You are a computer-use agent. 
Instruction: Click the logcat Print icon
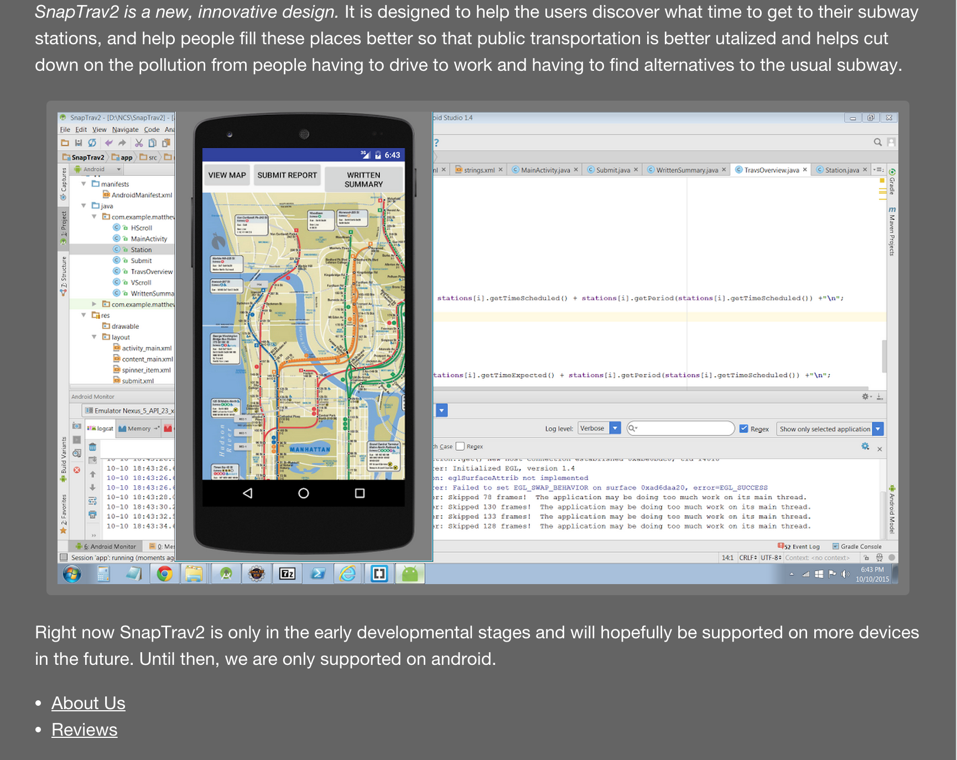pos(92,514)
